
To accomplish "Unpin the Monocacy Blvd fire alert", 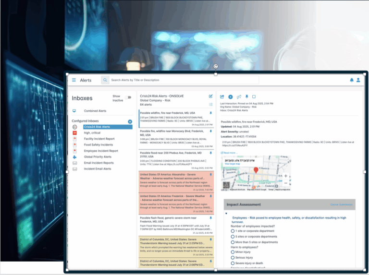I will tap(210, 131).
